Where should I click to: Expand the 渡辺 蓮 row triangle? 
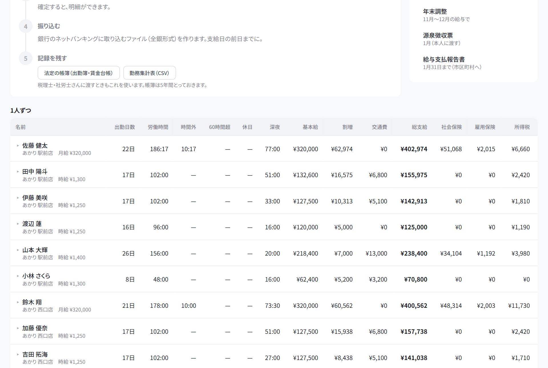click(x=18, y=224)
